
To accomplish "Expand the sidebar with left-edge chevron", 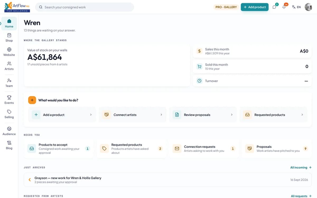I will click(1, 23).
